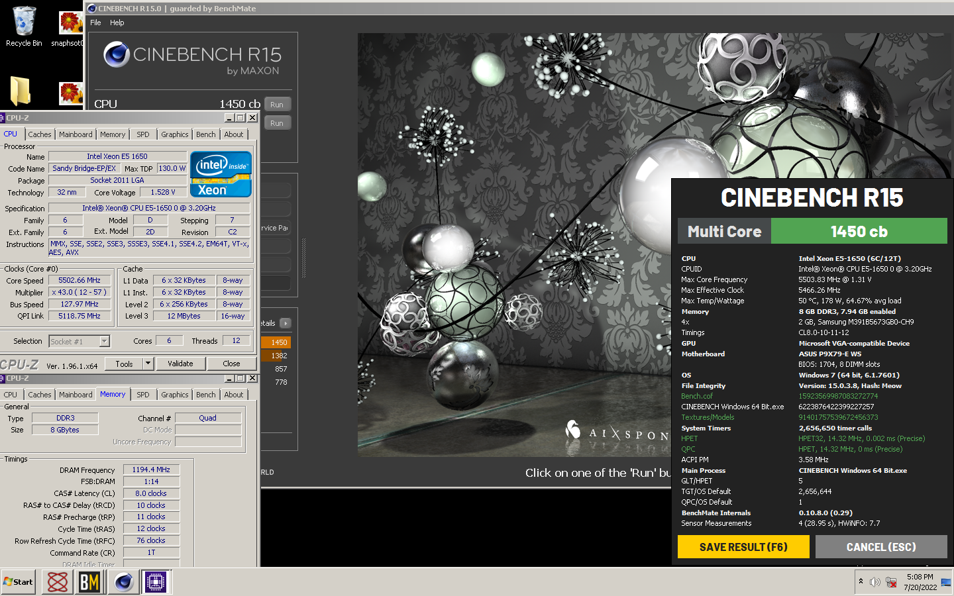Viewport: 954px width, 596px height.
Task: Select Caches tab in lower CPU-Z window
Action: (x=39, y=395)
